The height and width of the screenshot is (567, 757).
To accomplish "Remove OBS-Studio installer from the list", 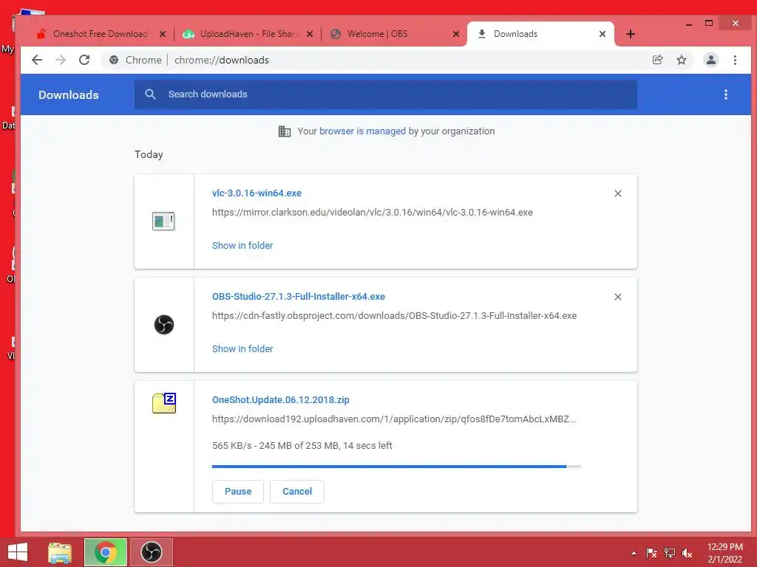I will tap(617, 297).
